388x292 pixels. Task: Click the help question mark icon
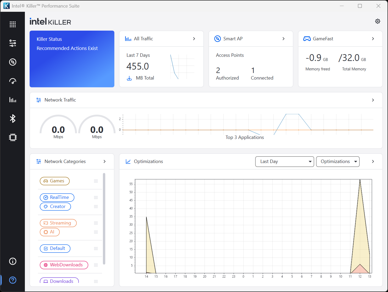point(13,280)
